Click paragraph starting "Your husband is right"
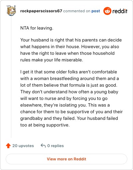The width and height of the screenshot is (133, 170). coord(71,50)
